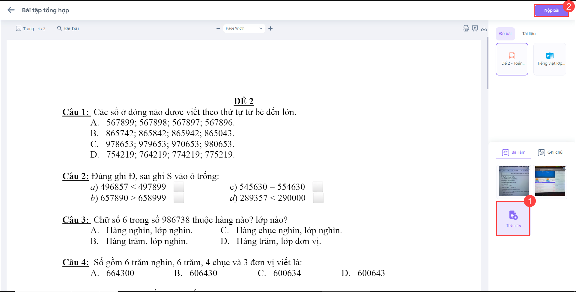The height and width of the screenshot is (292, 576).
Task: Add a file with Thêm file button
Action: click(x=513, y=218)
